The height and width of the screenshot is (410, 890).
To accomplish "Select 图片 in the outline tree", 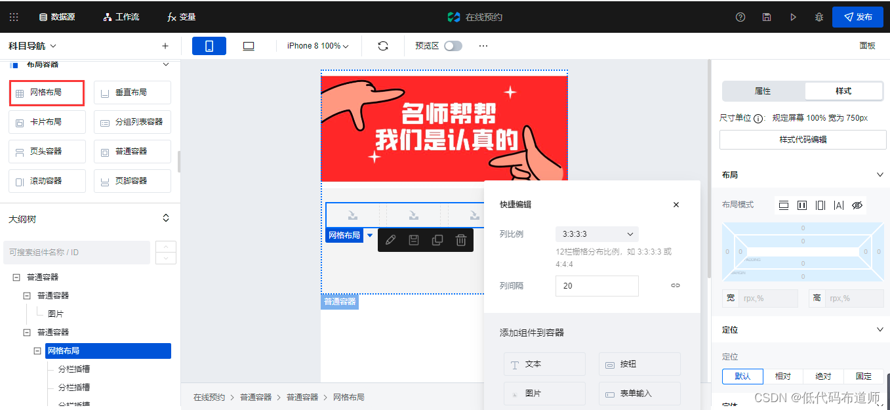I will pos(56,314).
